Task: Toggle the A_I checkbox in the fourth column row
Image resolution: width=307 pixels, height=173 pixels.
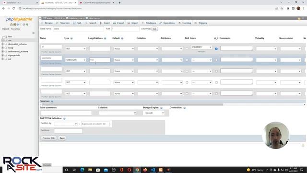Action: click(216, 82)
